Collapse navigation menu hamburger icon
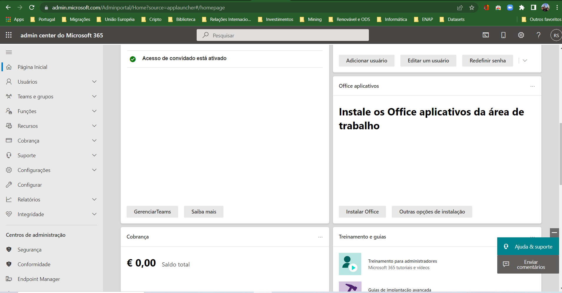Image resolution: width=562 pixels, height=293 pixels. [x=9, y=52]
